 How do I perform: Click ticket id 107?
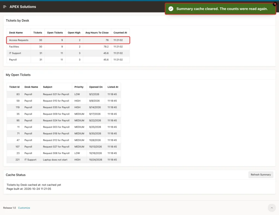click(17, 147)
